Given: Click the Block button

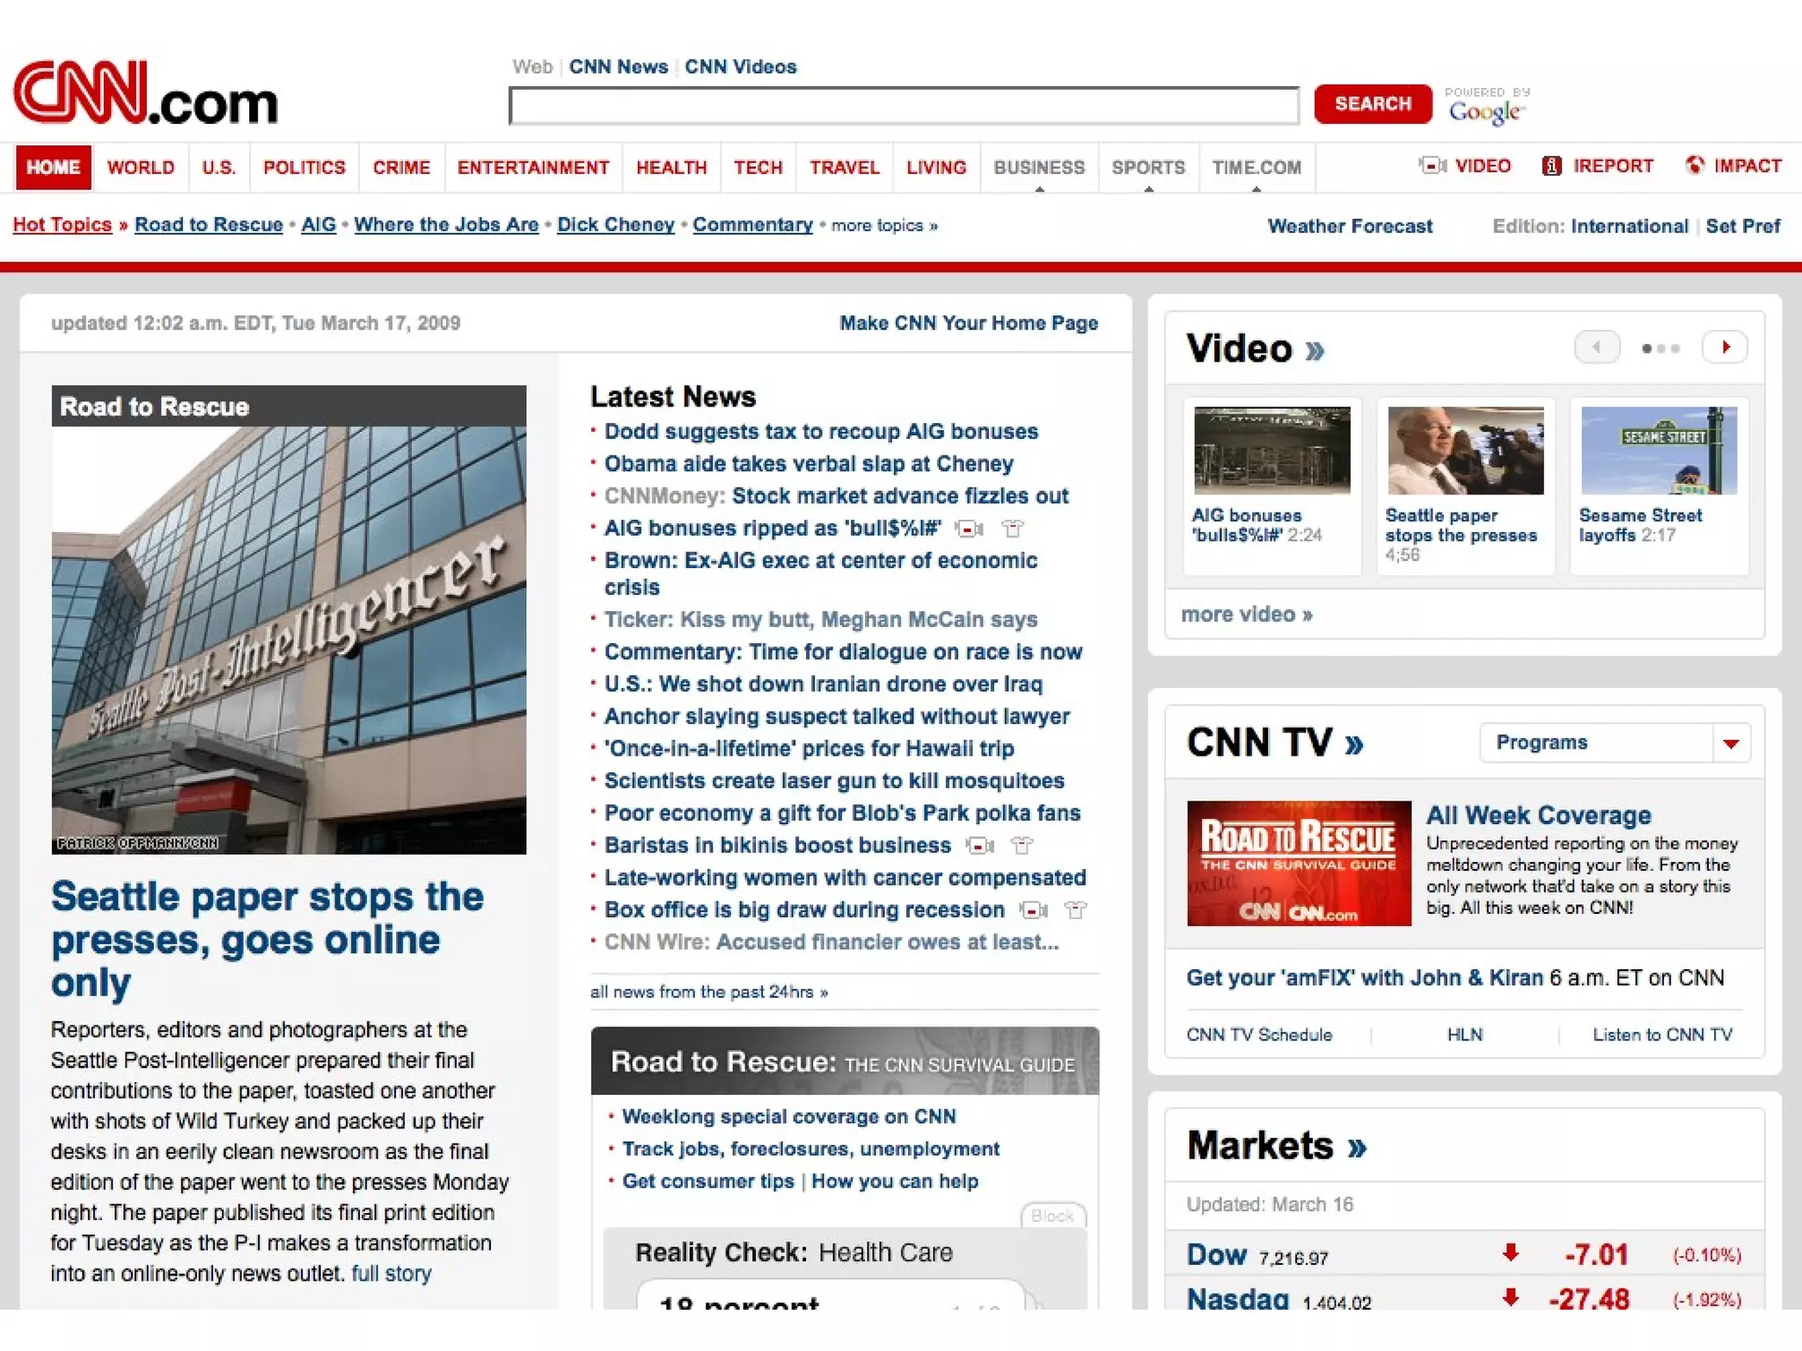Looking at the screenshot, I should click(x=1052, y=1216).
